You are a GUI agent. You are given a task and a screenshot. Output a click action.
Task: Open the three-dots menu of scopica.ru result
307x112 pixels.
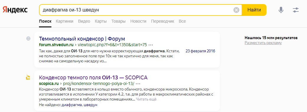(138, 84)
